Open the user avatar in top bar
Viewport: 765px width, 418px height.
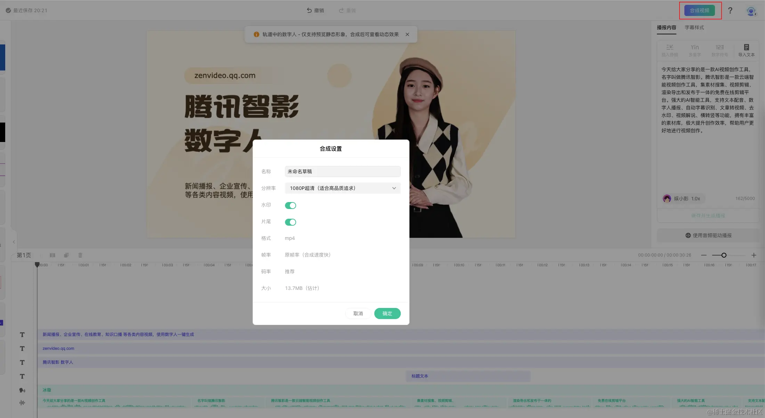tap(751, 11)
